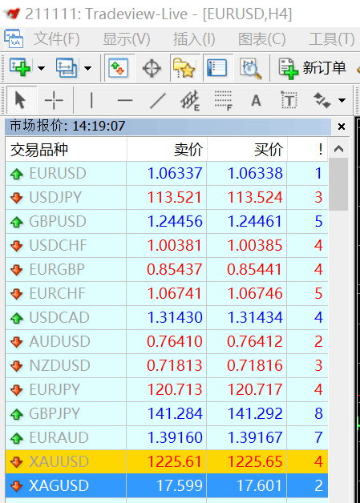Select the Trendline drawing tool

coord(158,100)
